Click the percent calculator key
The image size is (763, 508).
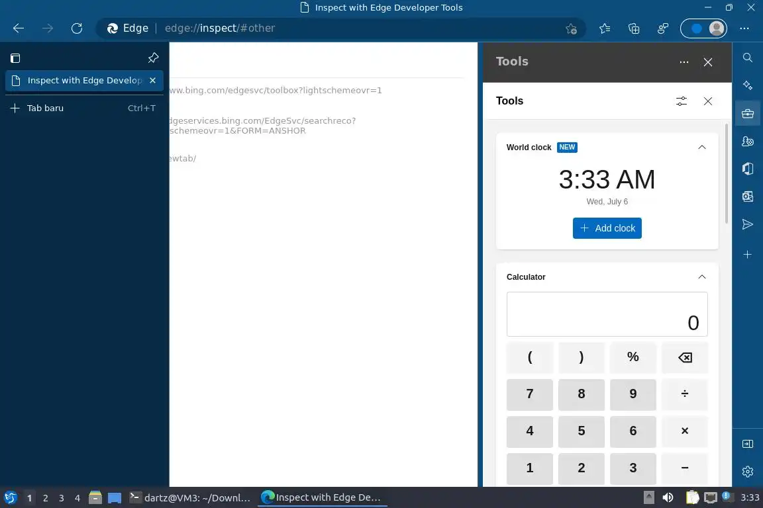coord(633,357)
